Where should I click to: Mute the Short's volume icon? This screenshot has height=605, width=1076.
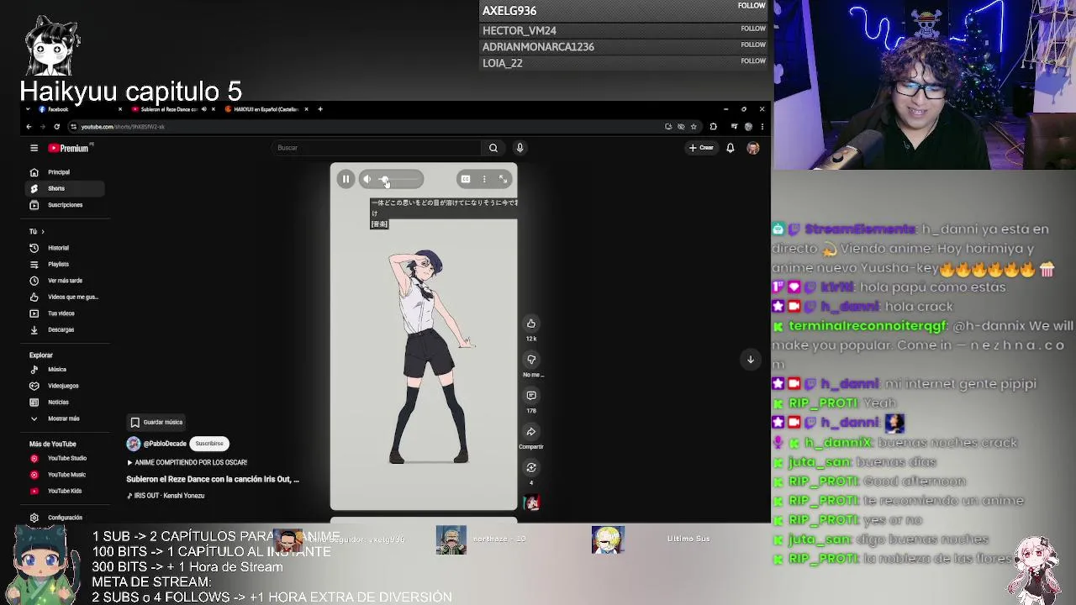tap(367, 179)
